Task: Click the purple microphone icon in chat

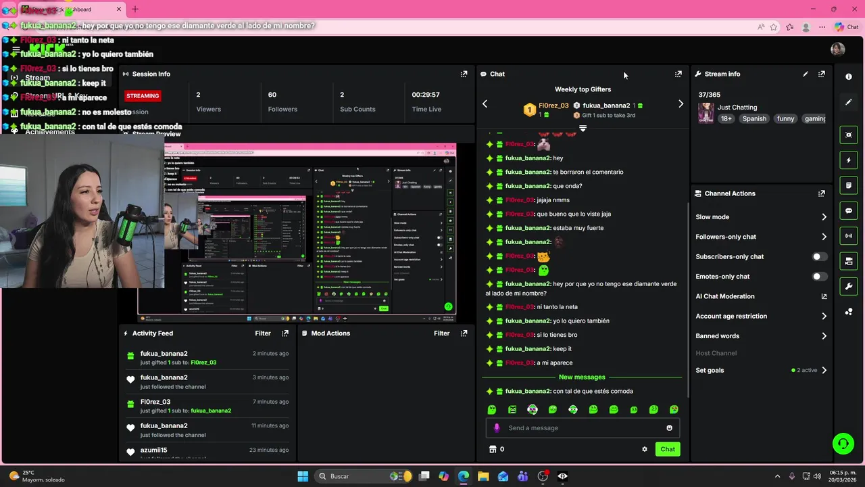Action: click(497, 427)
